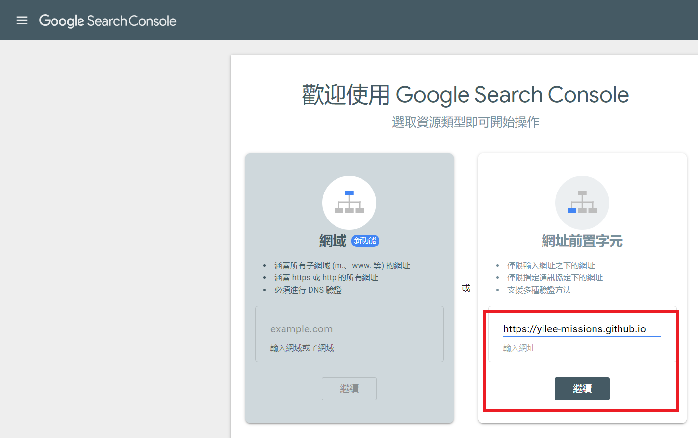
Task: Click the 輸入網域或子網域 helper text
Action: 302,348
